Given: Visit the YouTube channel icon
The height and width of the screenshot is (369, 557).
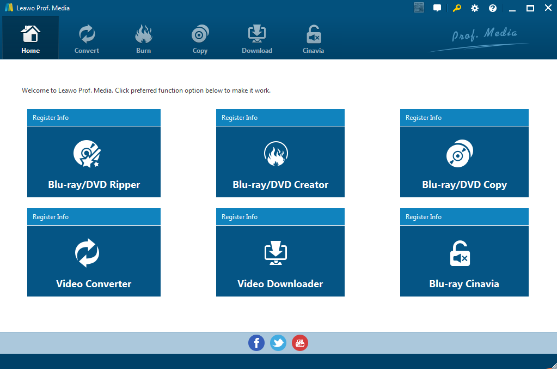Looking at the screenshot, I should point(300,343).
